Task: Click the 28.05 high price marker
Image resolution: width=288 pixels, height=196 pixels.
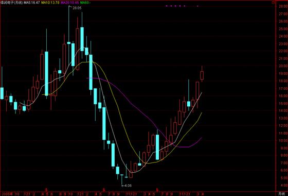Action: 77,8
